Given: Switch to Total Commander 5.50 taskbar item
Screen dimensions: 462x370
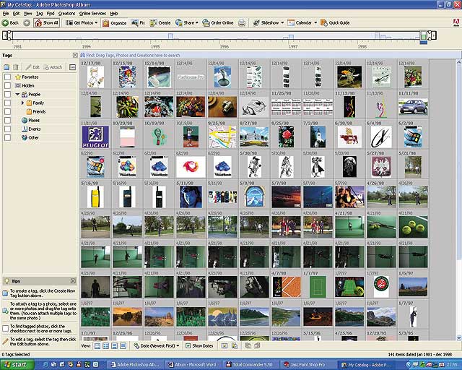Looking at the screenshot, I should click(250, 365).
